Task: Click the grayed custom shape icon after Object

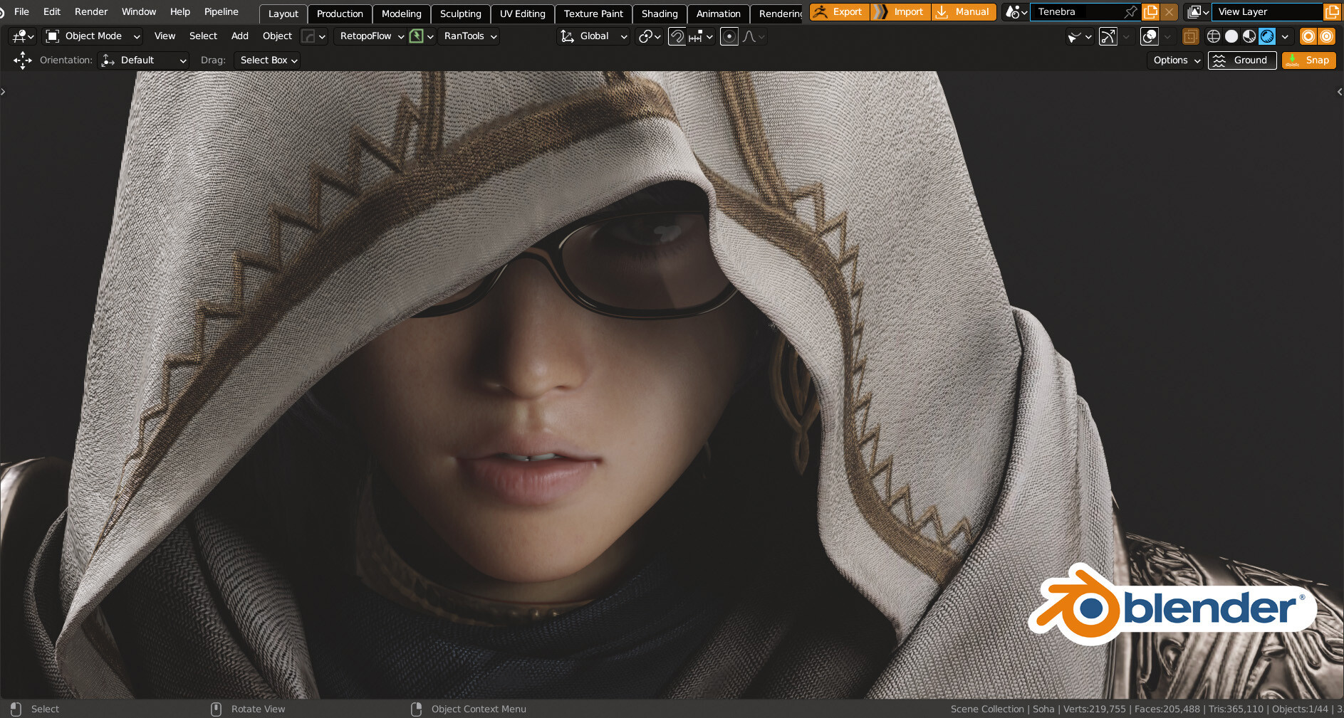Action: click(308, 36)
